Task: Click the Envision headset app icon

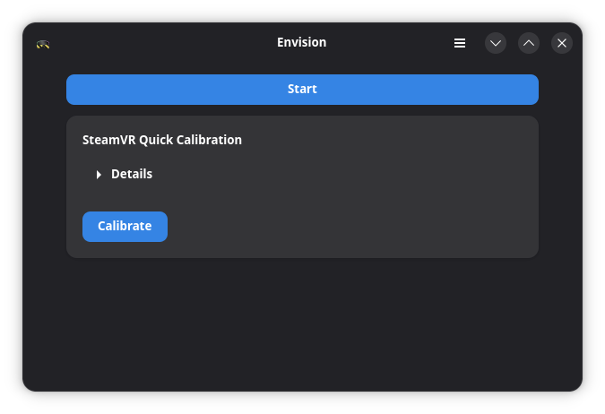Action: click(x=43, y=45)
